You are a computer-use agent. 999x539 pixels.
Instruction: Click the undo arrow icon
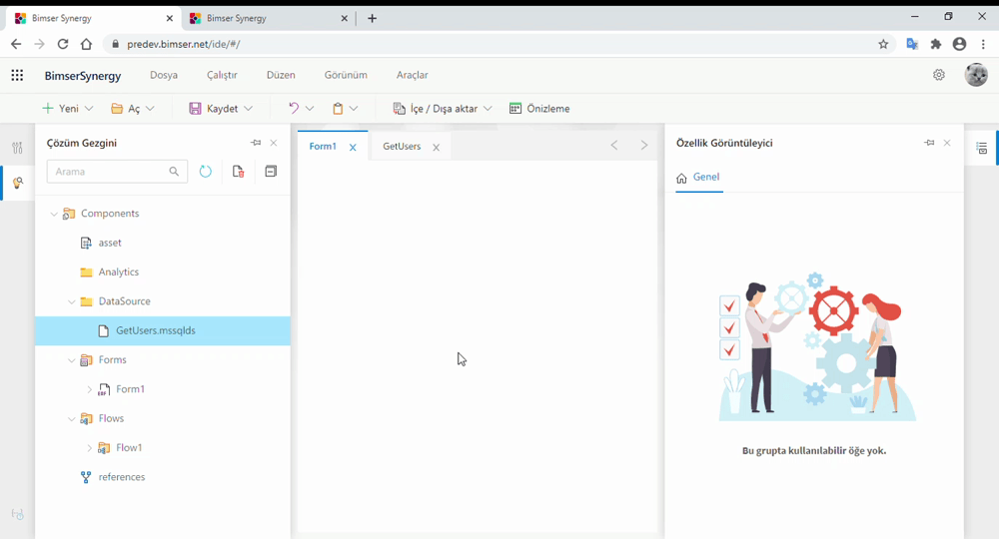click(x=294, y=108)
